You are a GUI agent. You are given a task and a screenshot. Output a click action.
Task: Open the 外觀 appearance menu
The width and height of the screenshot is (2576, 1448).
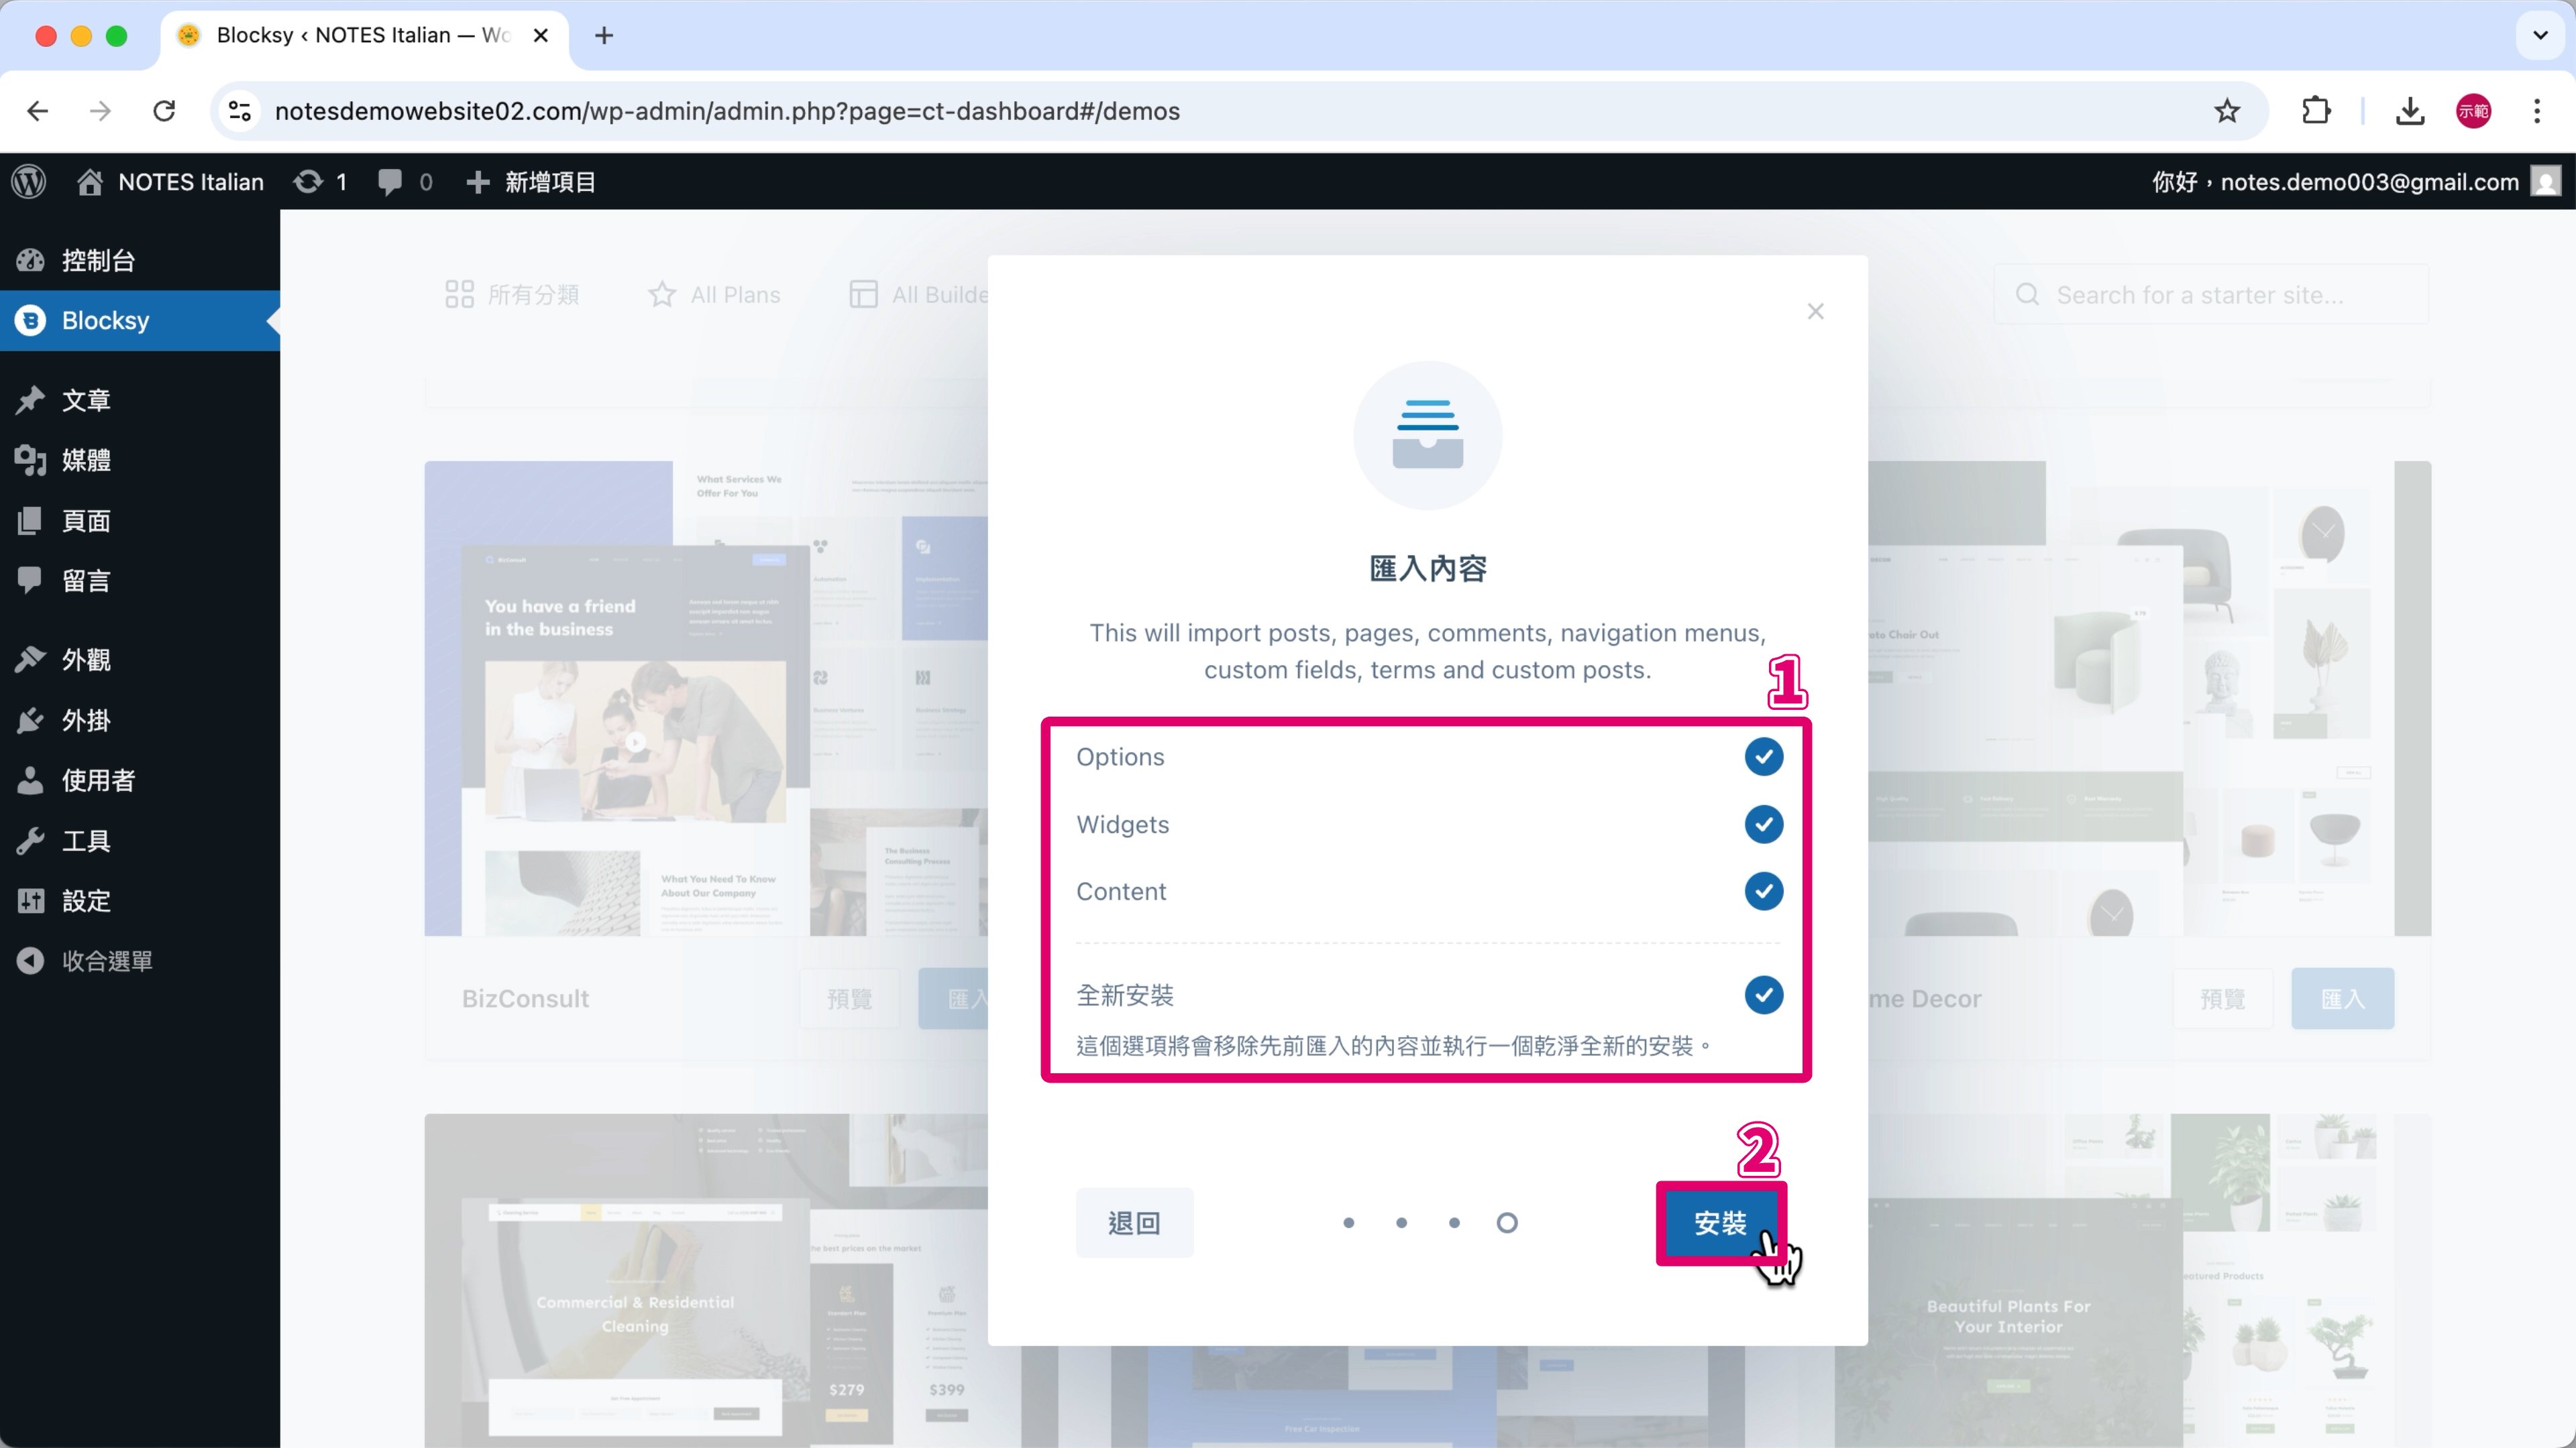86,660
